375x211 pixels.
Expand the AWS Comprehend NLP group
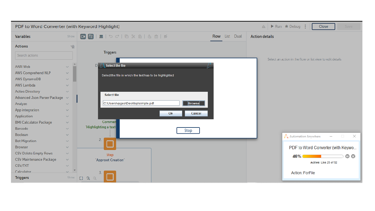coord(67,73)
